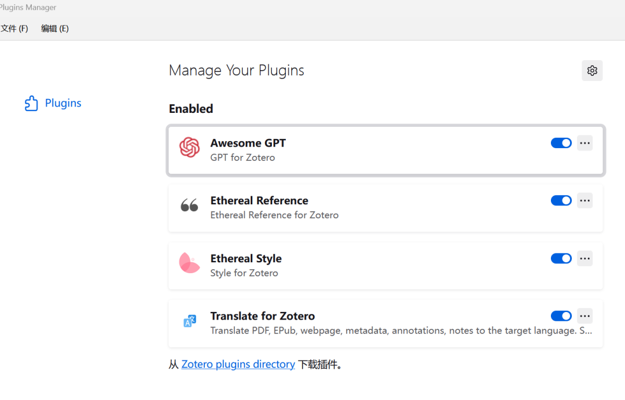Click the Ethereal Style pink petal icon

click(x=189, y=263)
